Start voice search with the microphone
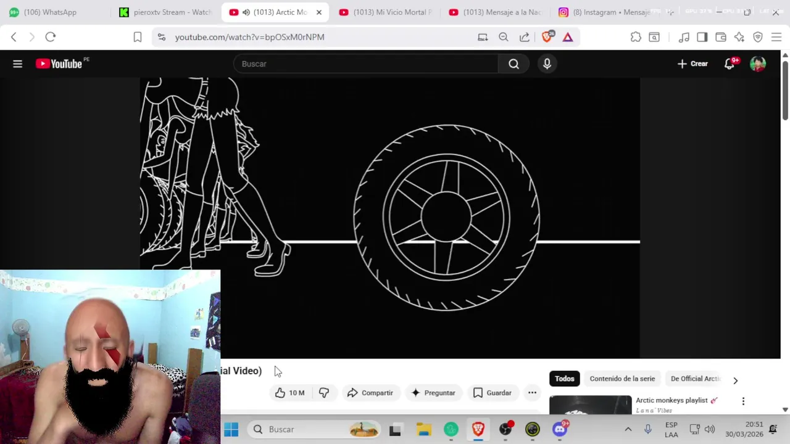The height and width of the screenshot is (444, 790). pos(547,64)
